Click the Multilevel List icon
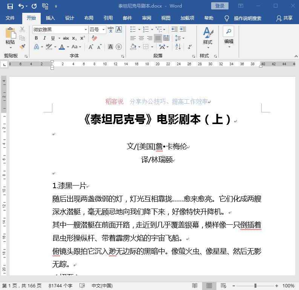 click(x=159, y=29)
